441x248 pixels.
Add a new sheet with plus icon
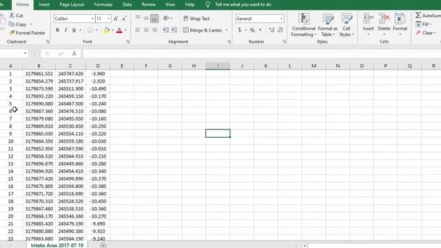point(103,245)
